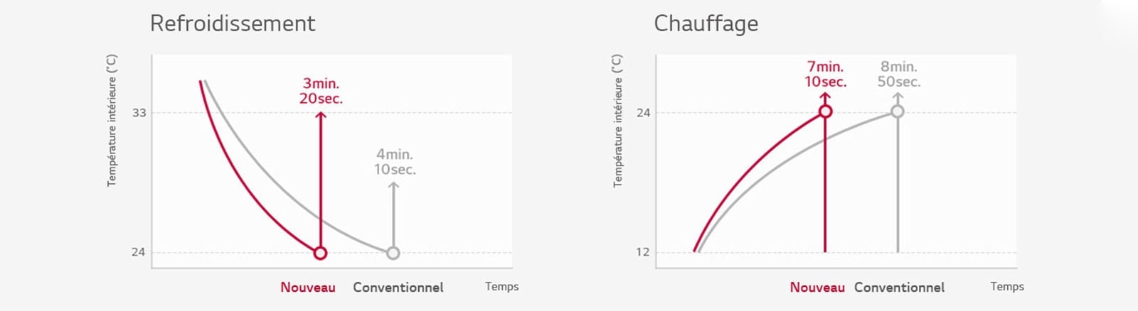Image resolution: width=1138 pixels, height=311 pixels.
Task: Click Conventionnel label under cooling chart
Action: pos(398,288)
